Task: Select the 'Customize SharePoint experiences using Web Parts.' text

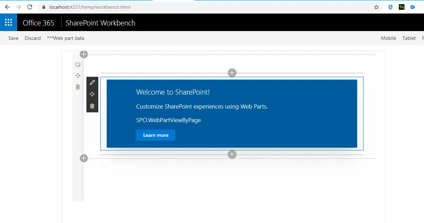Action: 202,106
